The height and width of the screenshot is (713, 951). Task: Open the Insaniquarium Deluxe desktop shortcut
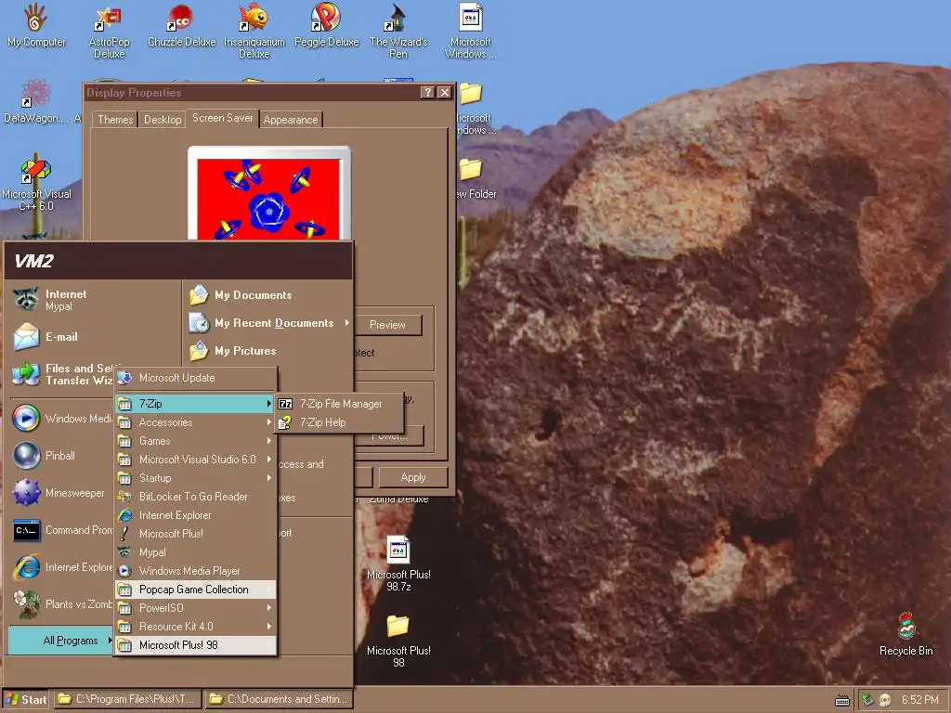[254, 31]
